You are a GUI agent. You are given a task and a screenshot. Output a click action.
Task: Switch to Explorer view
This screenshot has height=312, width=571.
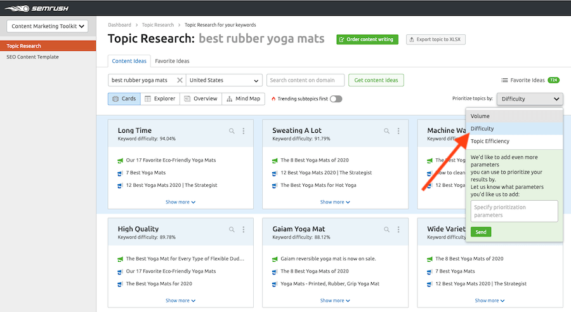(x=160, y=99)
